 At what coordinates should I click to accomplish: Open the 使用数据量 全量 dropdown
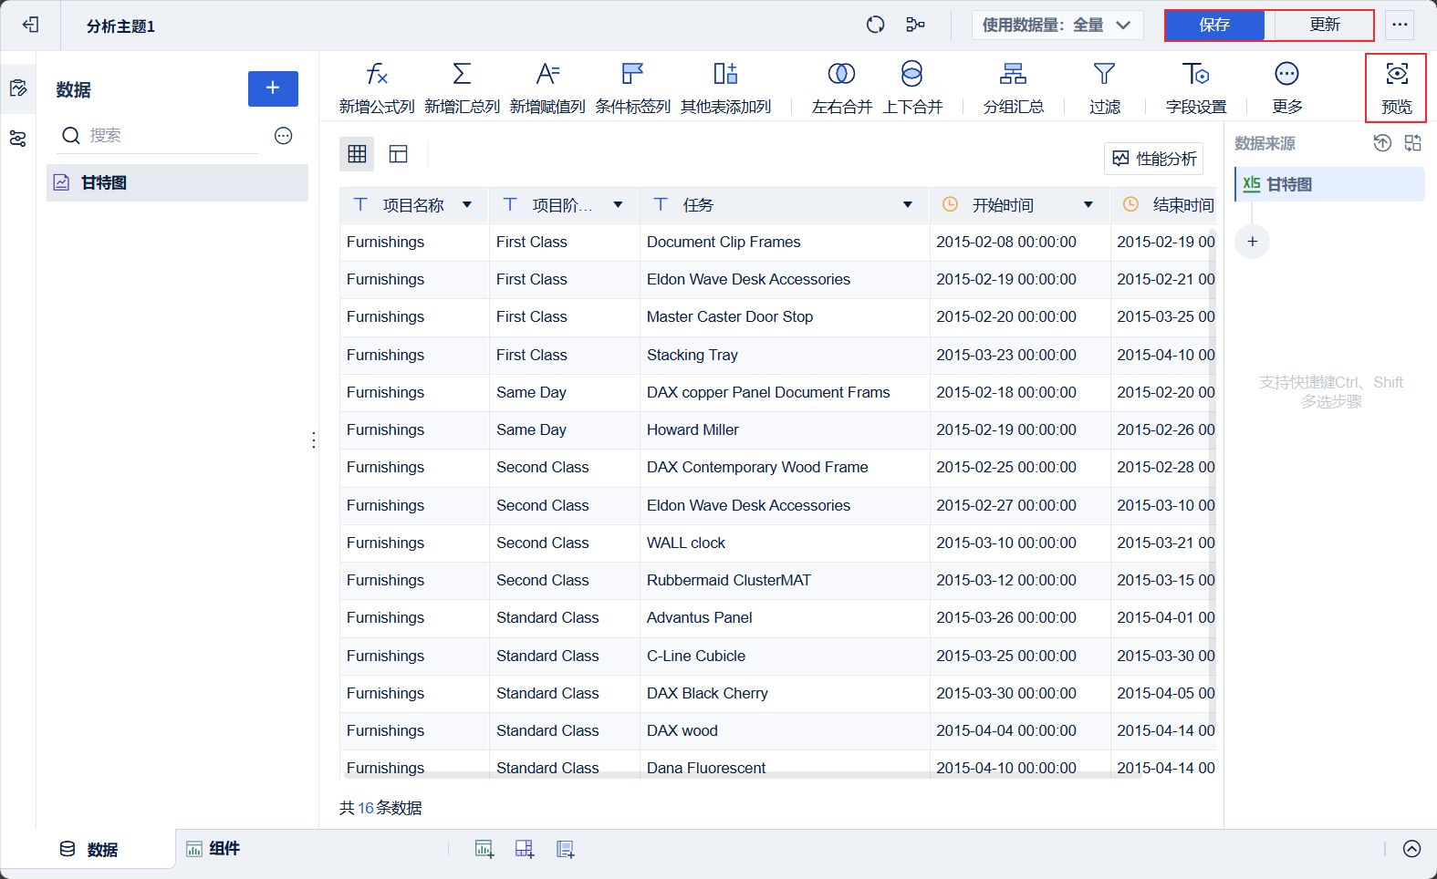[1056, 25]
